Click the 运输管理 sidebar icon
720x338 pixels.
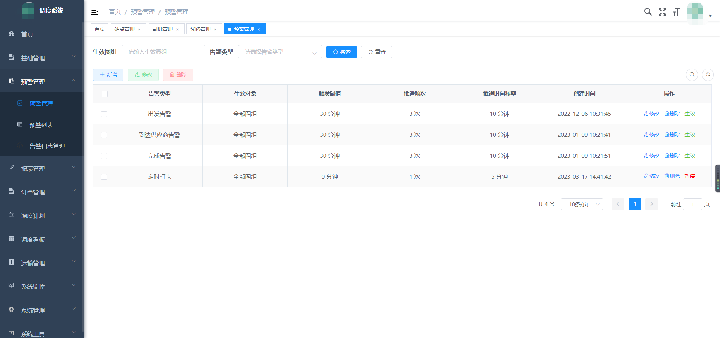click(12, 263)
